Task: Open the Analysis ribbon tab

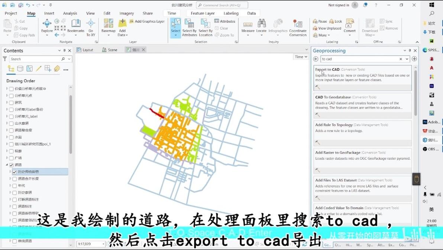Action: tap(70, 13)
